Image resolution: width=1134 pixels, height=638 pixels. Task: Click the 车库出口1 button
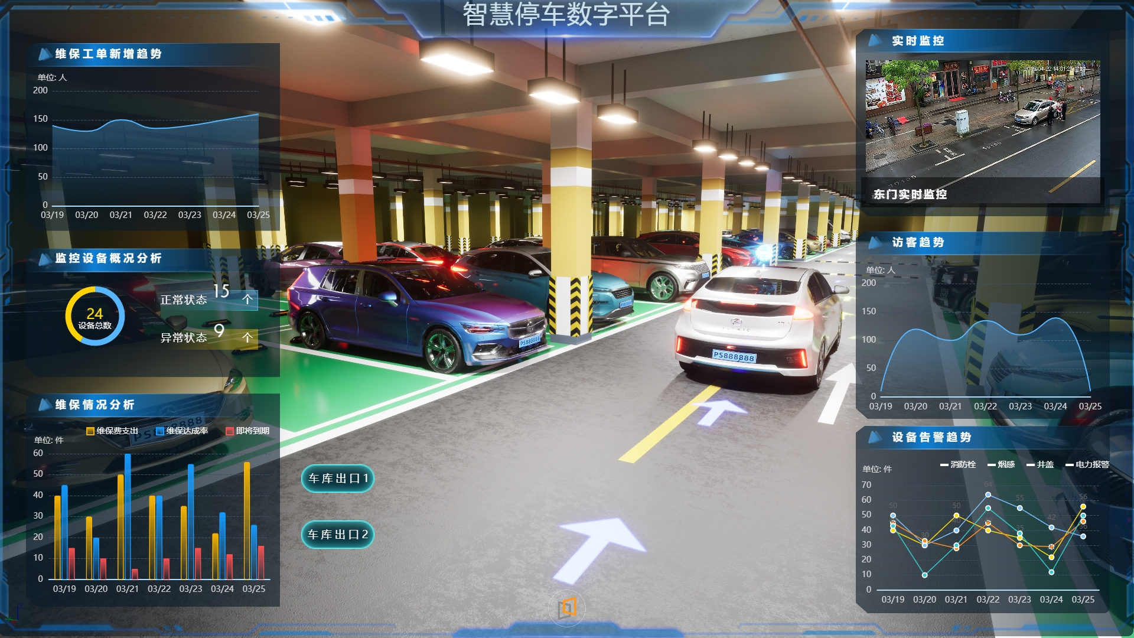pyautogui.click(x=338, y=478)
